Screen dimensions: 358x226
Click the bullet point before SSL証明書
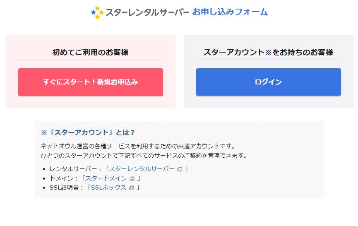(44, 188)
